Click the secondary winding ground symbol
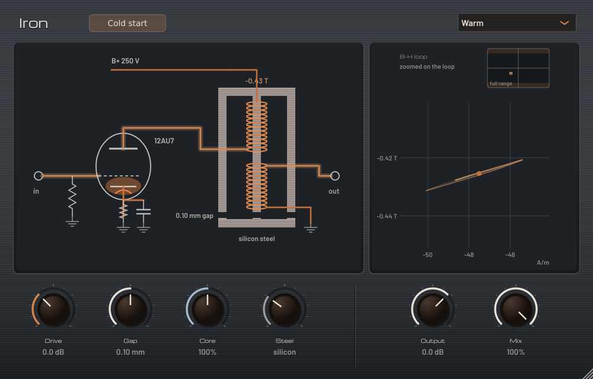The image size is (593, 379). click(x=311, y=229)
